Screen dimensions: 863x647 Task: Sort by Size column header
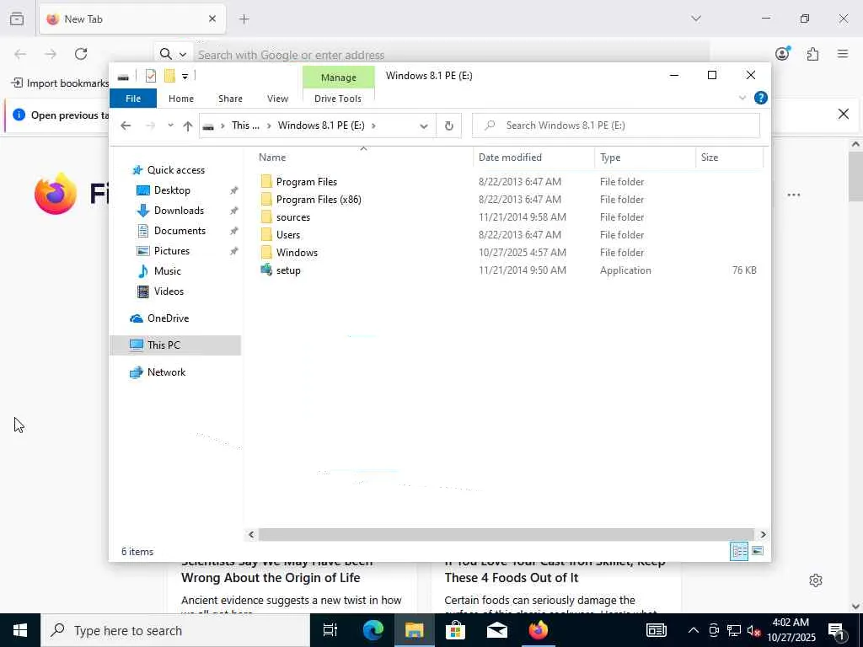[729, 158]
